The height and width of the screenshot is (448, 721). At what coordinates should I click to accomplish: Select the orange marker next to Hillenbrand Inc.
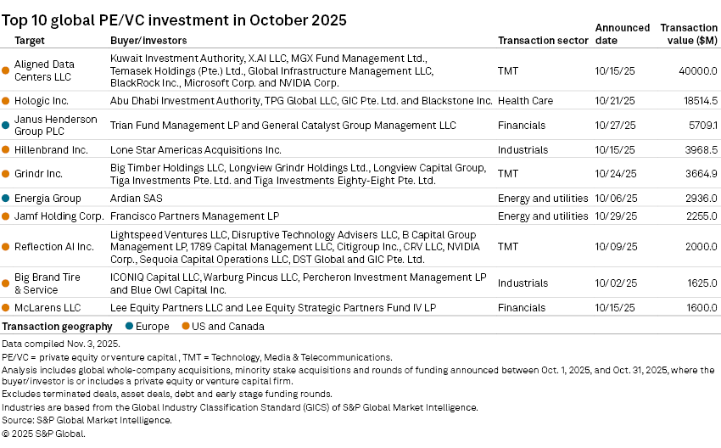6,150
